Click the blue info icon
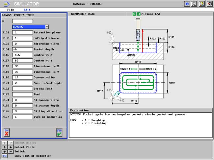Viewport: 214px width, 160px height. (x=187, y=4)
